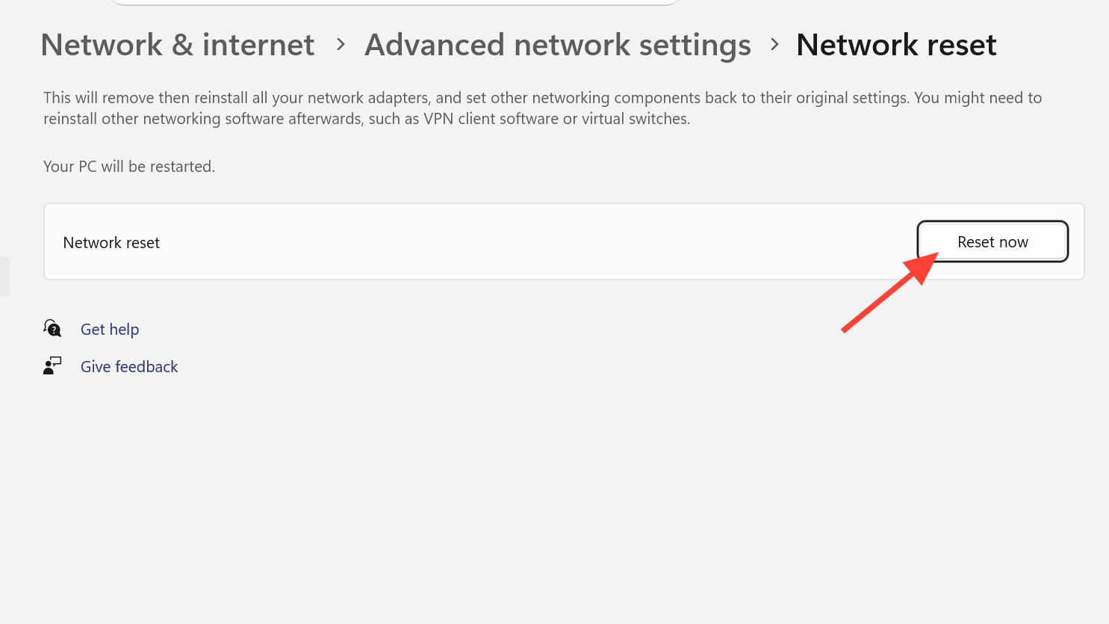Go back to Network & internet breadcrumb
The image size is (1109, 624).
(178, 45)
